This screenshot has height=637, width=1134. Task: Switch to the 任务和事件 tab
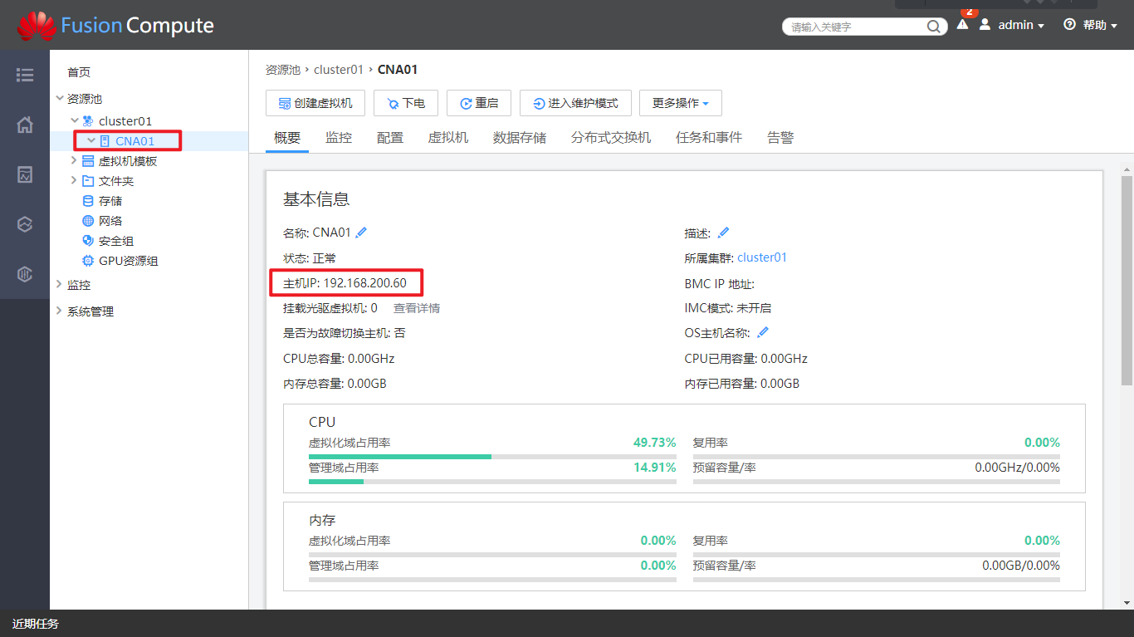tap(709, 138)
